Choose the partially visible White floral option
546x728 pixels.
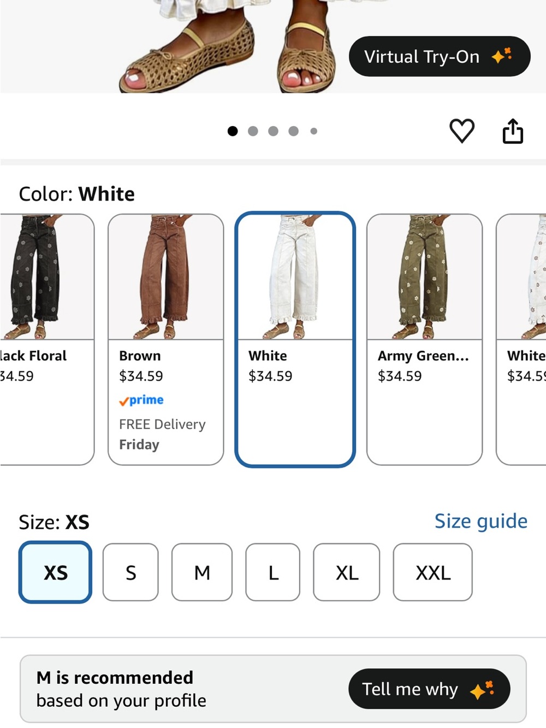click(x=521, y=339)
